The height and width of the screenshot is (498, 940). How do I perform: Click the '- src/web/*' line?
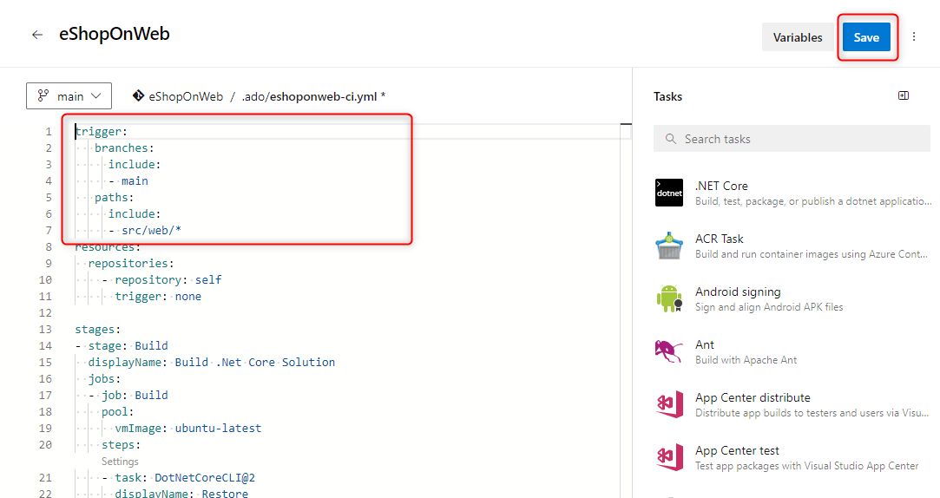pos(144,230)
